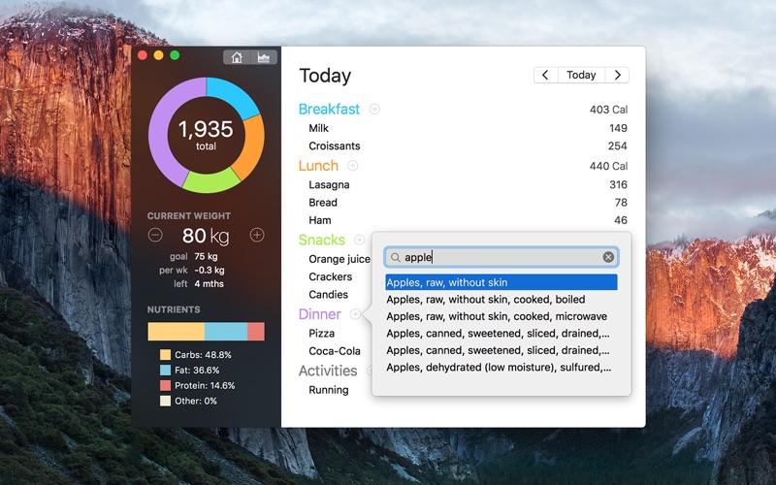This screenshot has height=485, width=776.
Task: Choose "Apples, raw, without skin, cooked, microwave"
Action: tap(501, 316)
